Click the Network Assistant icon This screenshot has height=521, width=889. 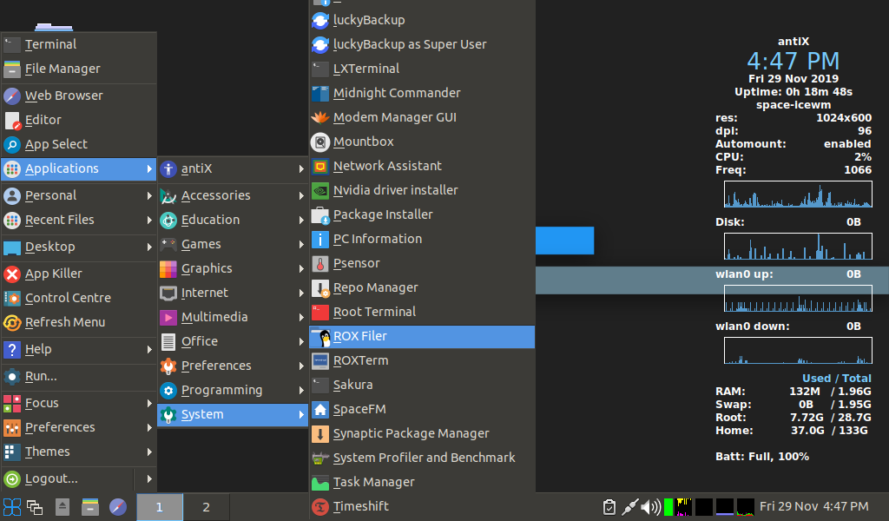(320, 167)
